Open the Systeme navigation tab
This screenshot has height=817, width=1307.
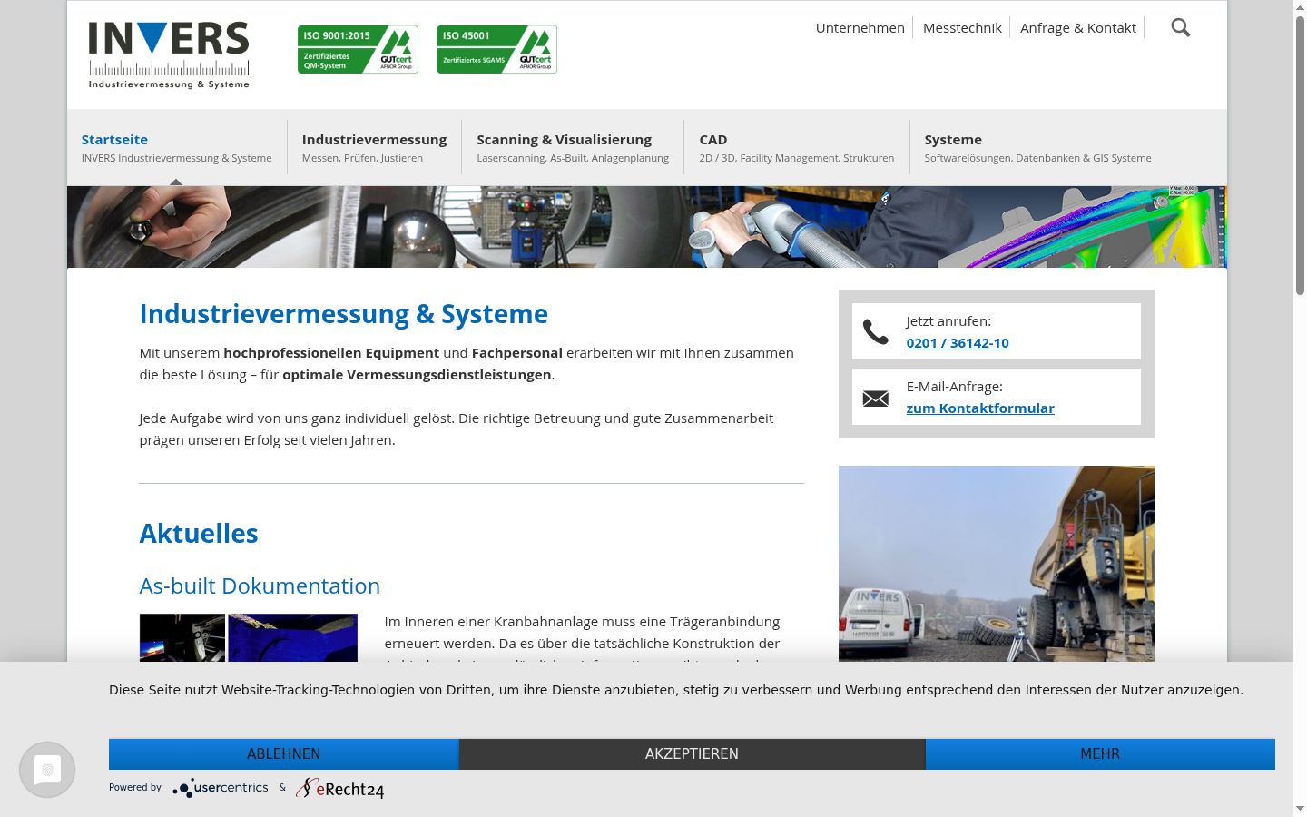[1037, 148]
